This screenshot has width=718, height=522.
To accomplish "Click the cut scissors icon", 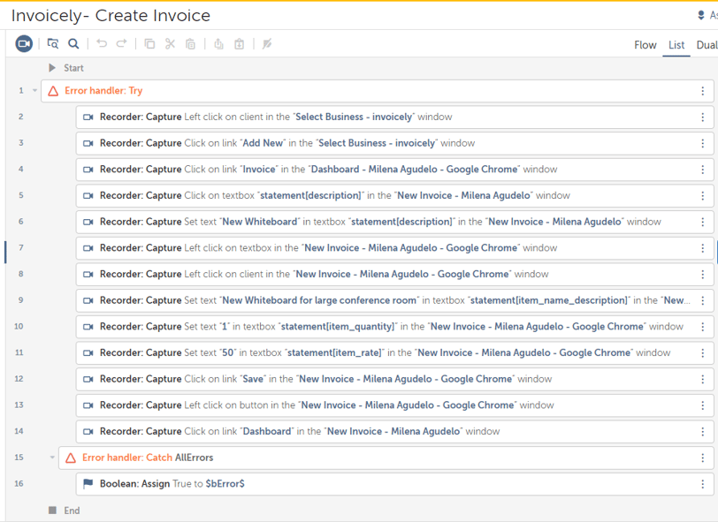I will tap(170, 44).
